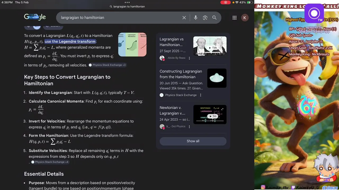Click the 'Essential Details' heading
This screenshot has width=339, height=190.
pyautogui.click(x=44, y=174)
